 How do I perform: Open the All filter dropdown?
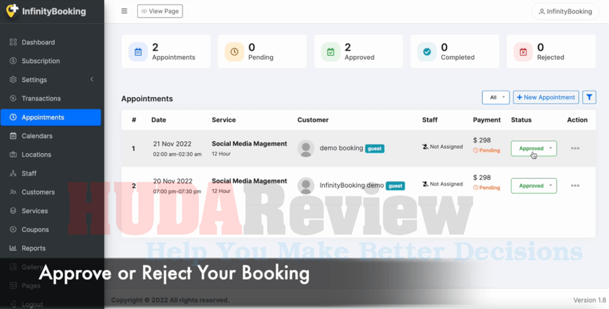495,98
